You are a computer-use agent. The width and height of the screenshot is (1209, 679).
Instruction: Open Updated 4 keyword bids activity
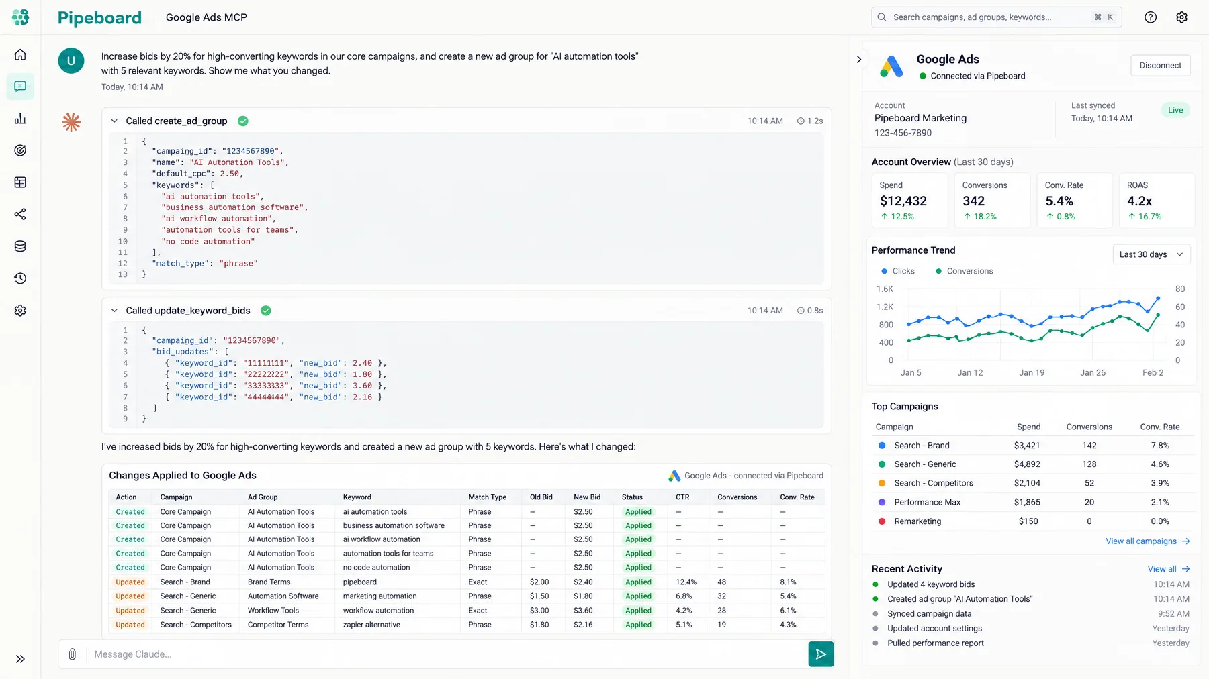pyautogui.click(x=930, y=584)
